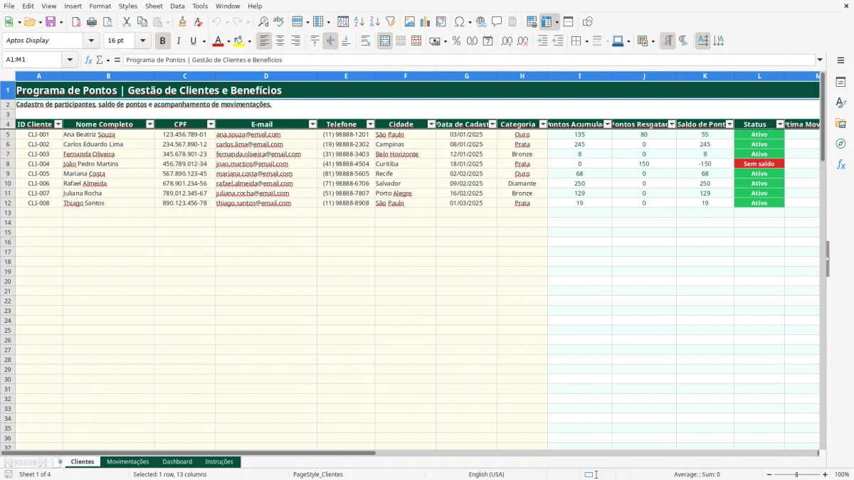Toggle Center Vertically alignment
854x480 pixels.
click(330, 41)
